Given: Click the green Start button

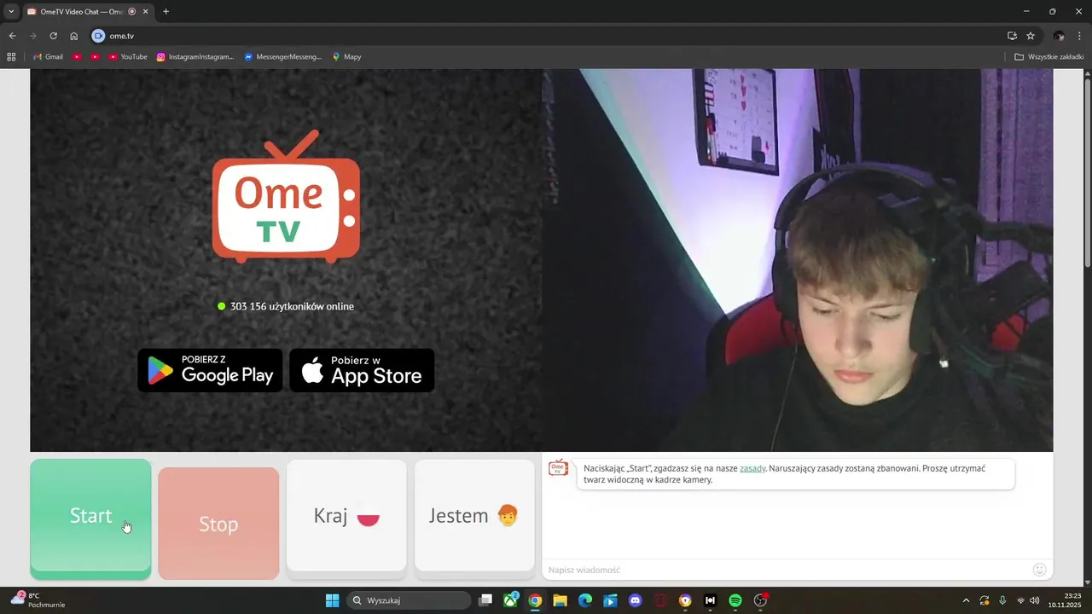Looking at the screenshot, I should pyautogui.click(x=90, y=518).
